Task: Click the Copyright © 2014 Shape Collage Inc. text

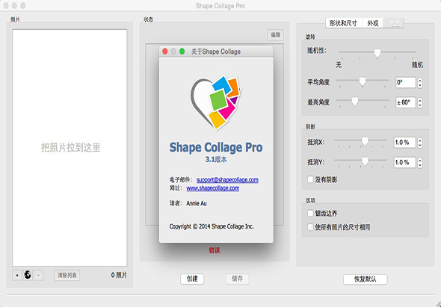Action: point(212,226)
